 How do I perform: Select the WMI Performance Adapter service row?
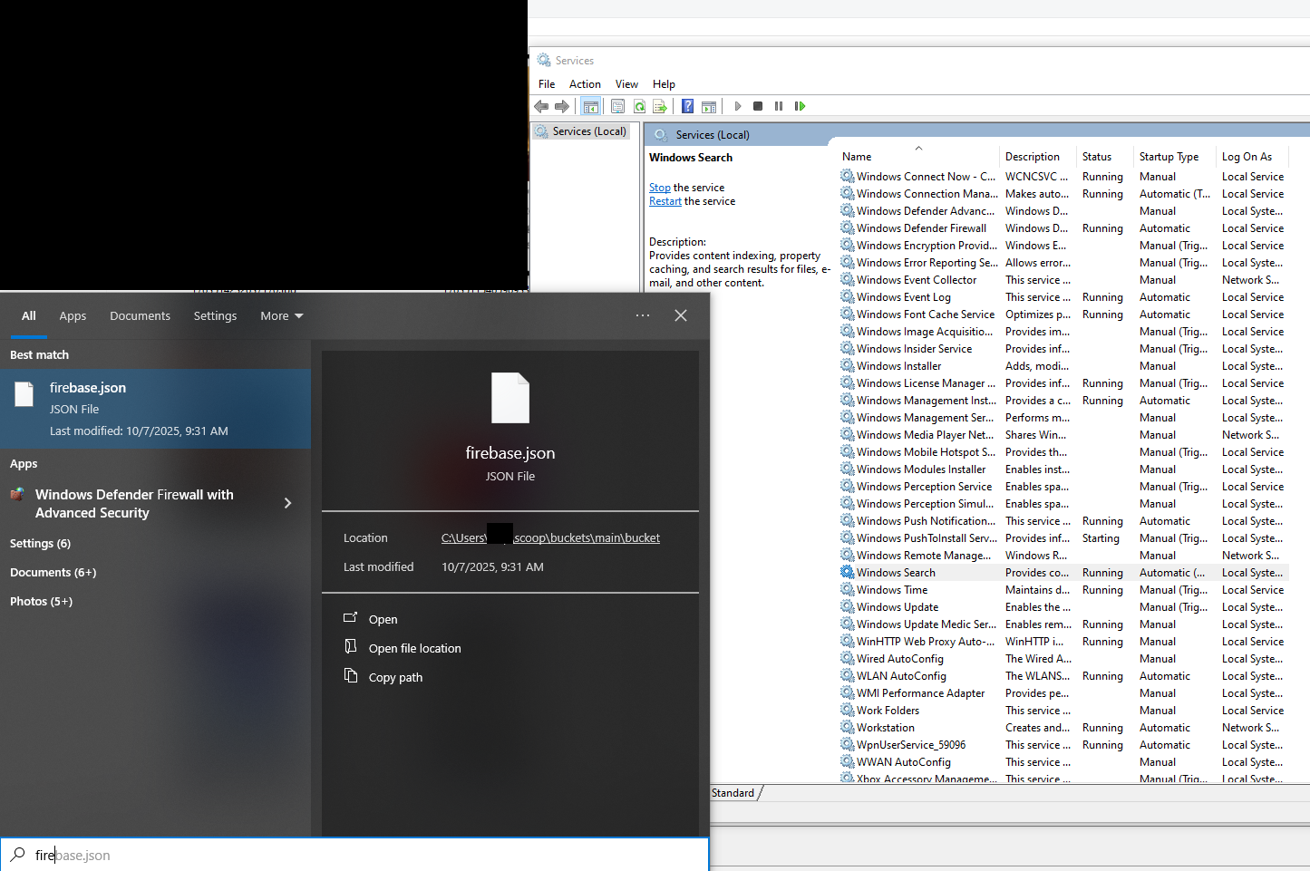click(x=1064, y=693)
